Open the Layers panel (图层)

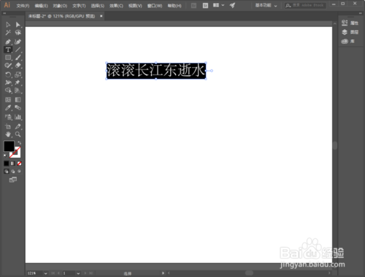coord(350,32)
